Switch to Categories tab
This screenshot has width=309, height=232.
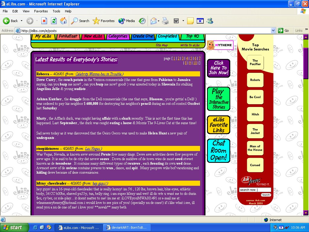(118, 37)
